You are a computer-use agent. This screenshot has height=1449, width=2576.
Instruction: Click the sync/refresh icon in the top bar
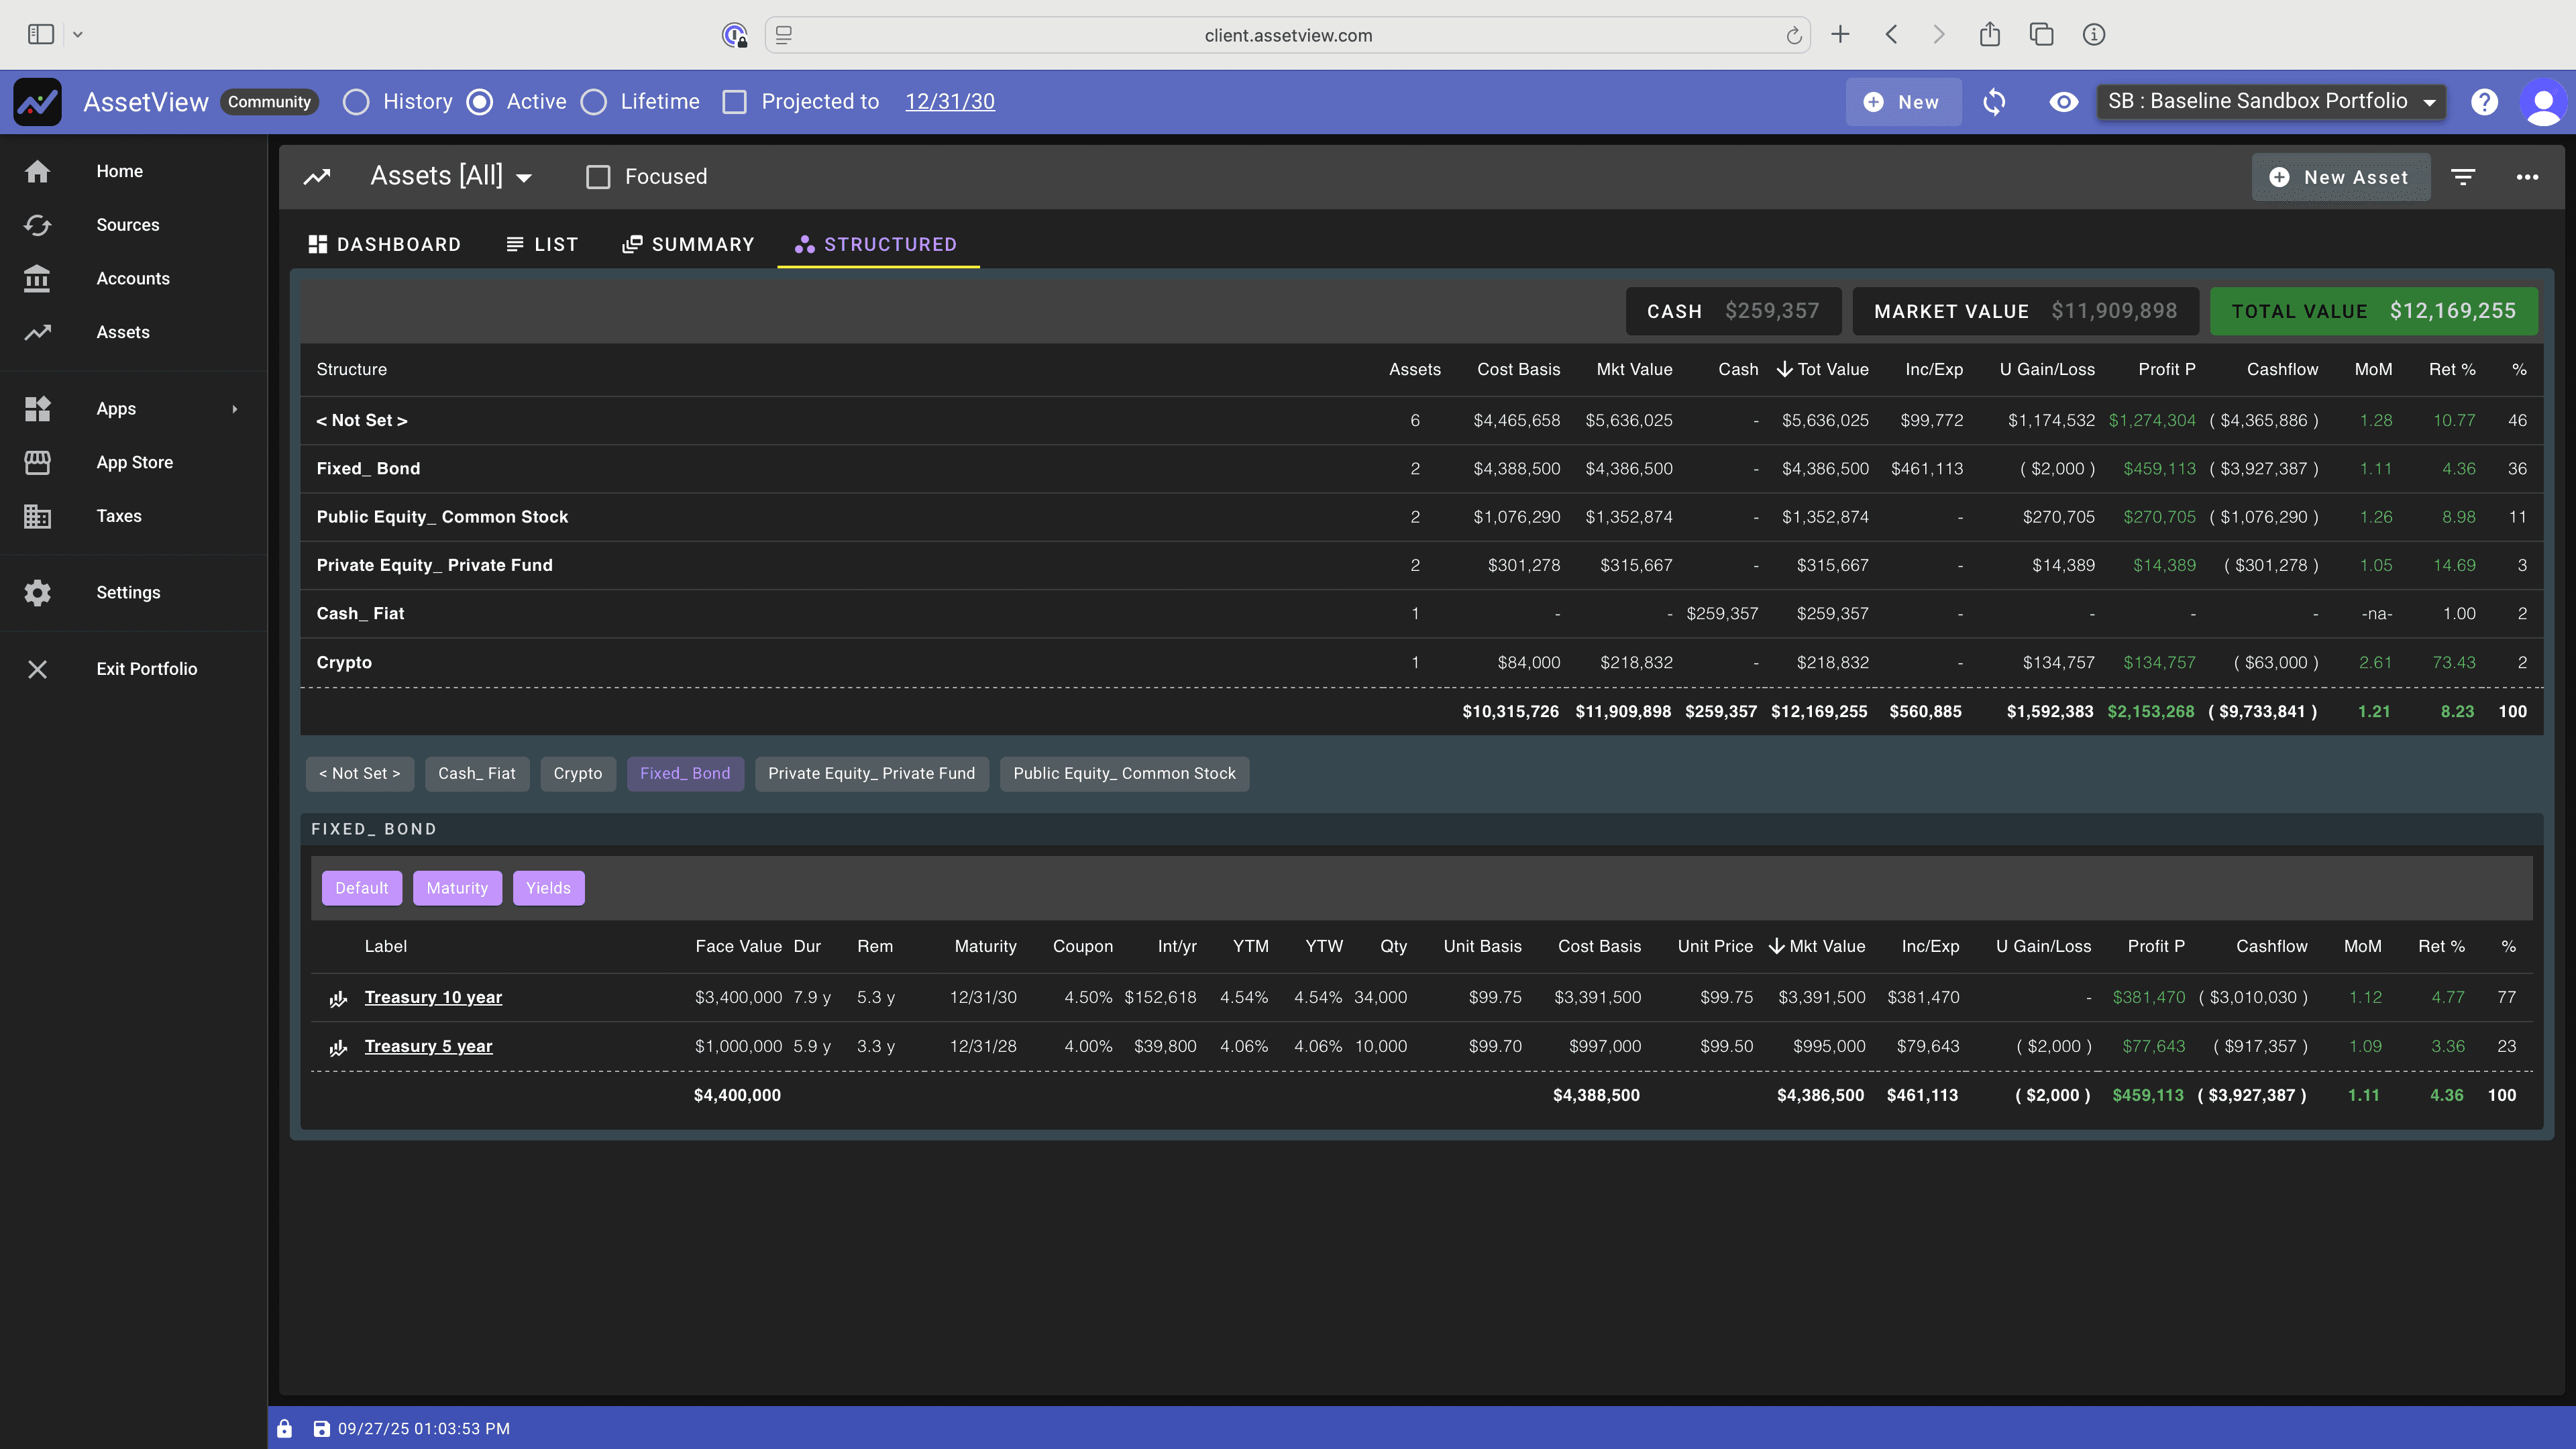point(1994,101)
